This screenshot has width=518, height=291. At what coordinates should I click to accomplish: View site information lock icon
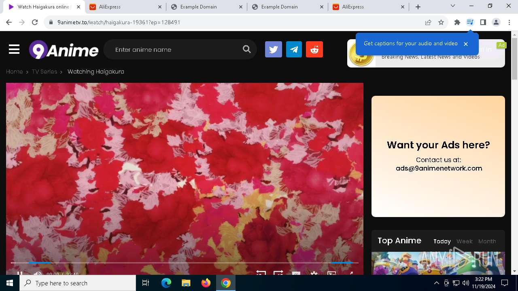pyautogui.click(x=51, y=22)
